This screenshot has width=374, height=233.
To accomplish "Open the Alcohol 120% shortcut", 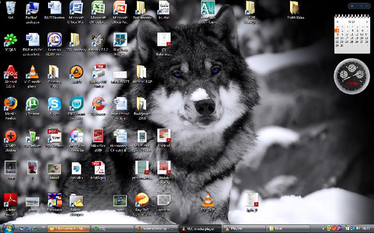I will click(10, 72).
